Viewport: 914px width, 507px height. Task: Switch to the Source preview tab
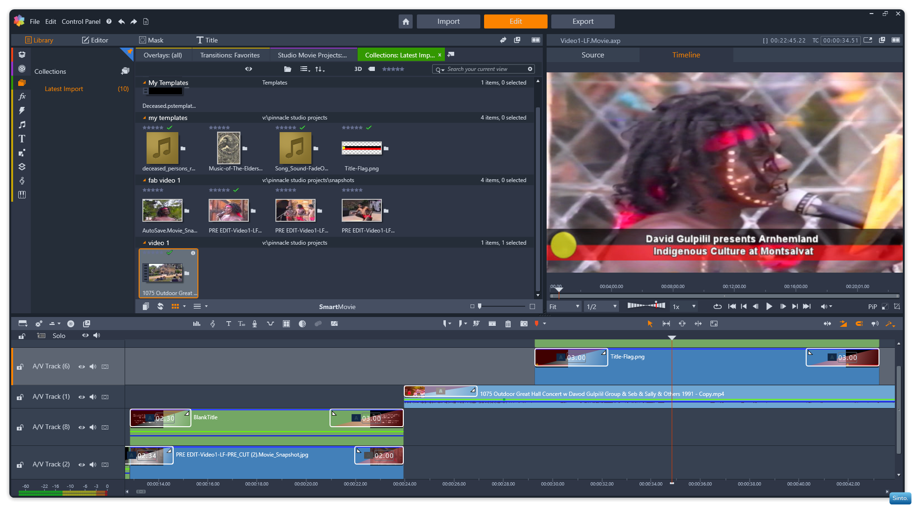pos(593,55)
